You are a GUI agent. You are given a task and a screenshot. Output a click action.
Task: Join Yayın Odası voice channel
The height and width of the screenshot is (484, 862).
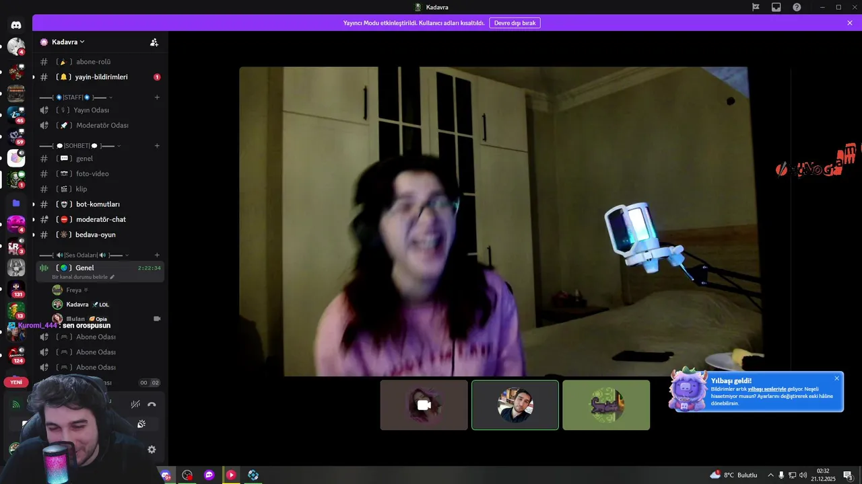pos(100,110)
